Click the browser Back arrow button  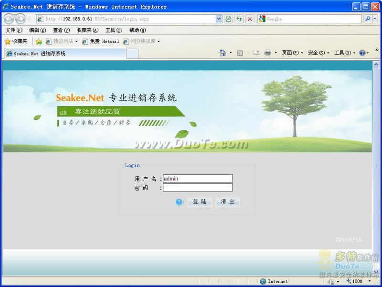click(x=9, y=19)
